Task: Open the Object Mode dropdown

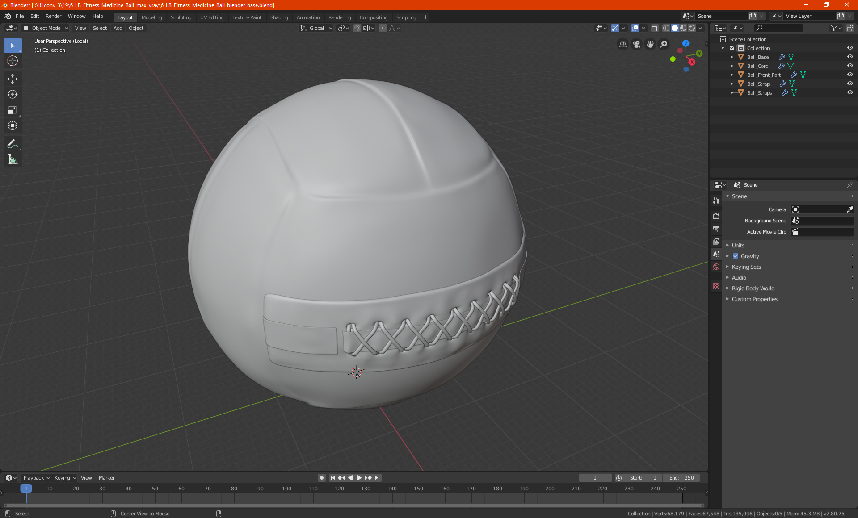Action: tap(46, 28)
